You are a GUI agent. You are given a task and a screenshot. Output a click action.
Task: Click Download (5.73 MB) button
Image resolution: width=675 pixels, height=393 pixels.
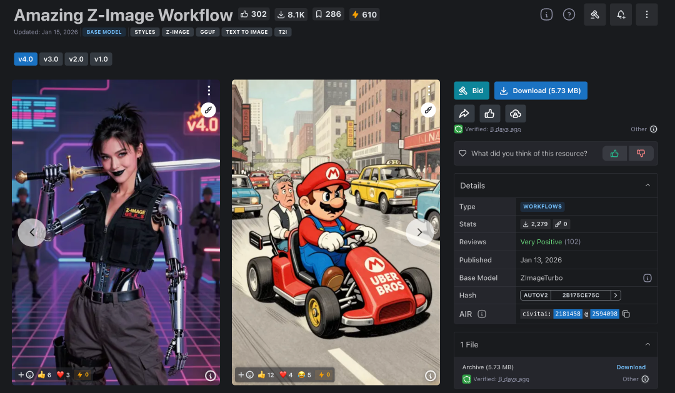coord(541,91)
